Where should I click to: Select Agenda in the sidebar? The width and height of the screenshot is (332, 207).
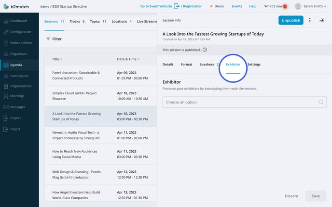[x=16, y=65]
